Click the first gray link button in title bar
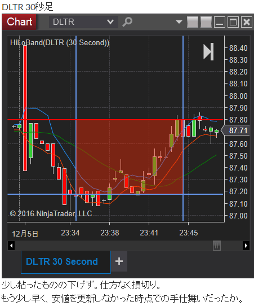 193,22
